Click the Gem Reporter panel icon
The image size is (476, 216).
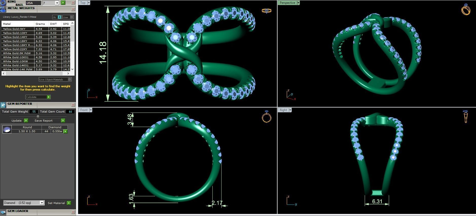click(x=3, y=105)
